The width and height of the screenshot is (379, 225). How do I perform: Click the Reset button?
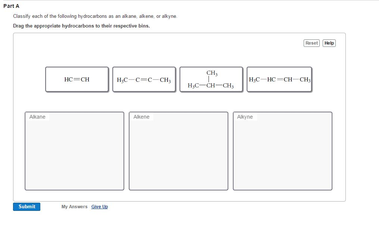coord(311,43)
